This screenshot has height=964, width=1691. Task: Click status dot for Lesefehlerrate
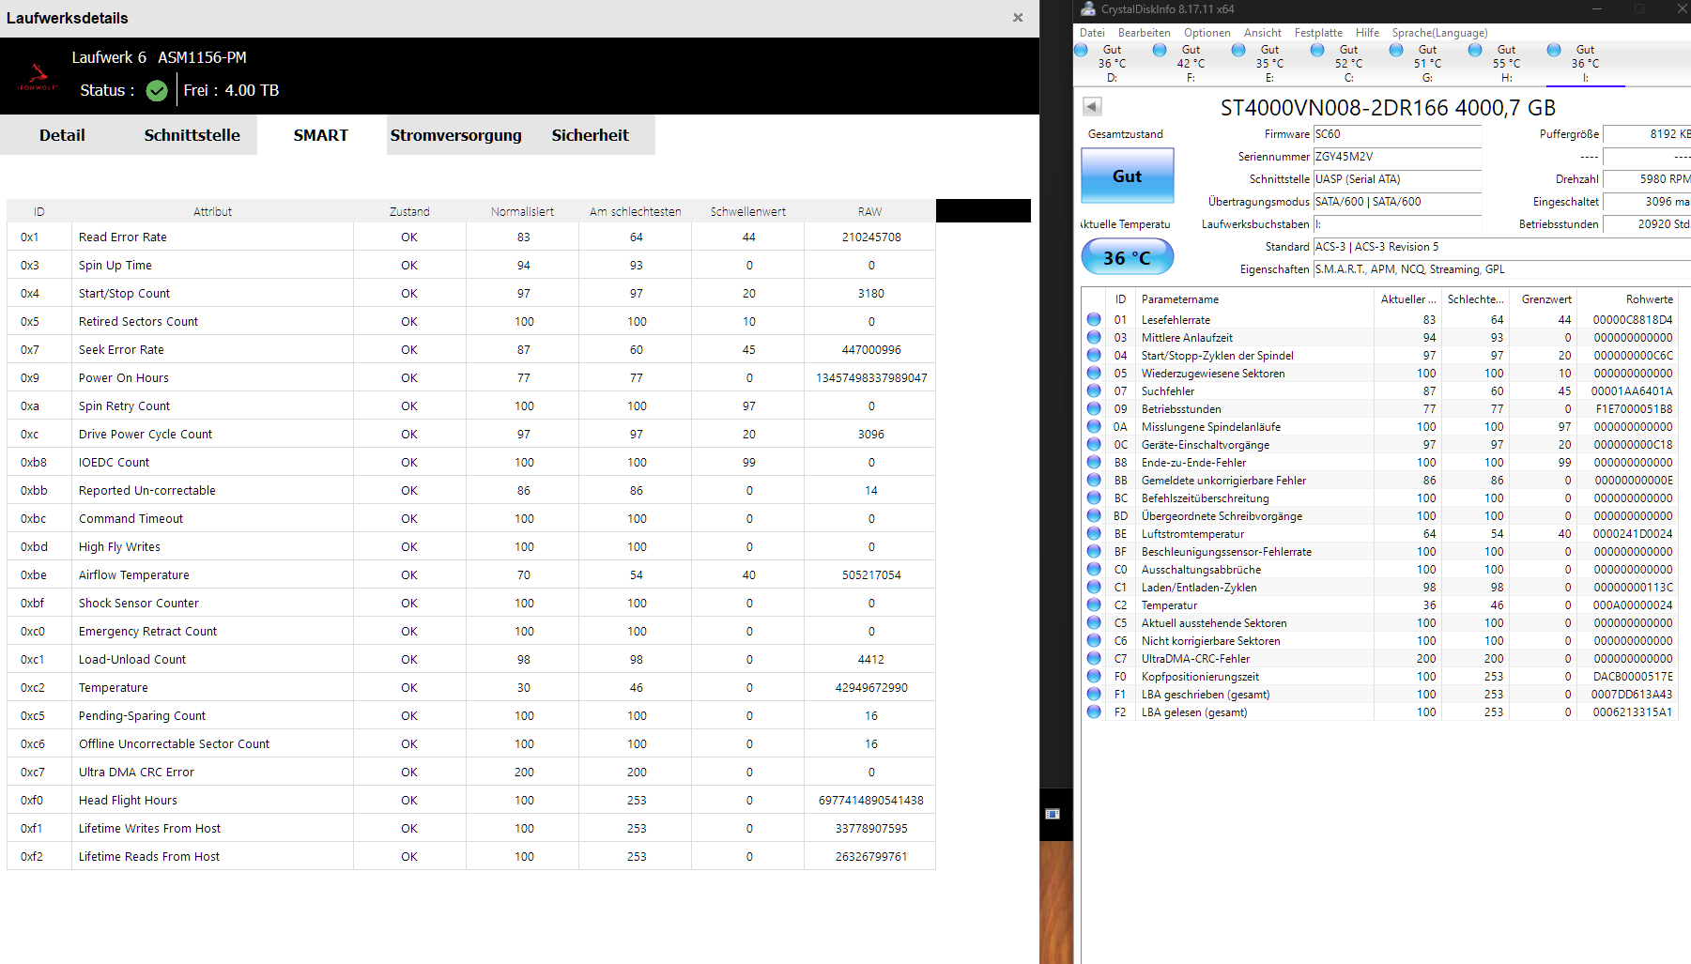[1094, 320]
